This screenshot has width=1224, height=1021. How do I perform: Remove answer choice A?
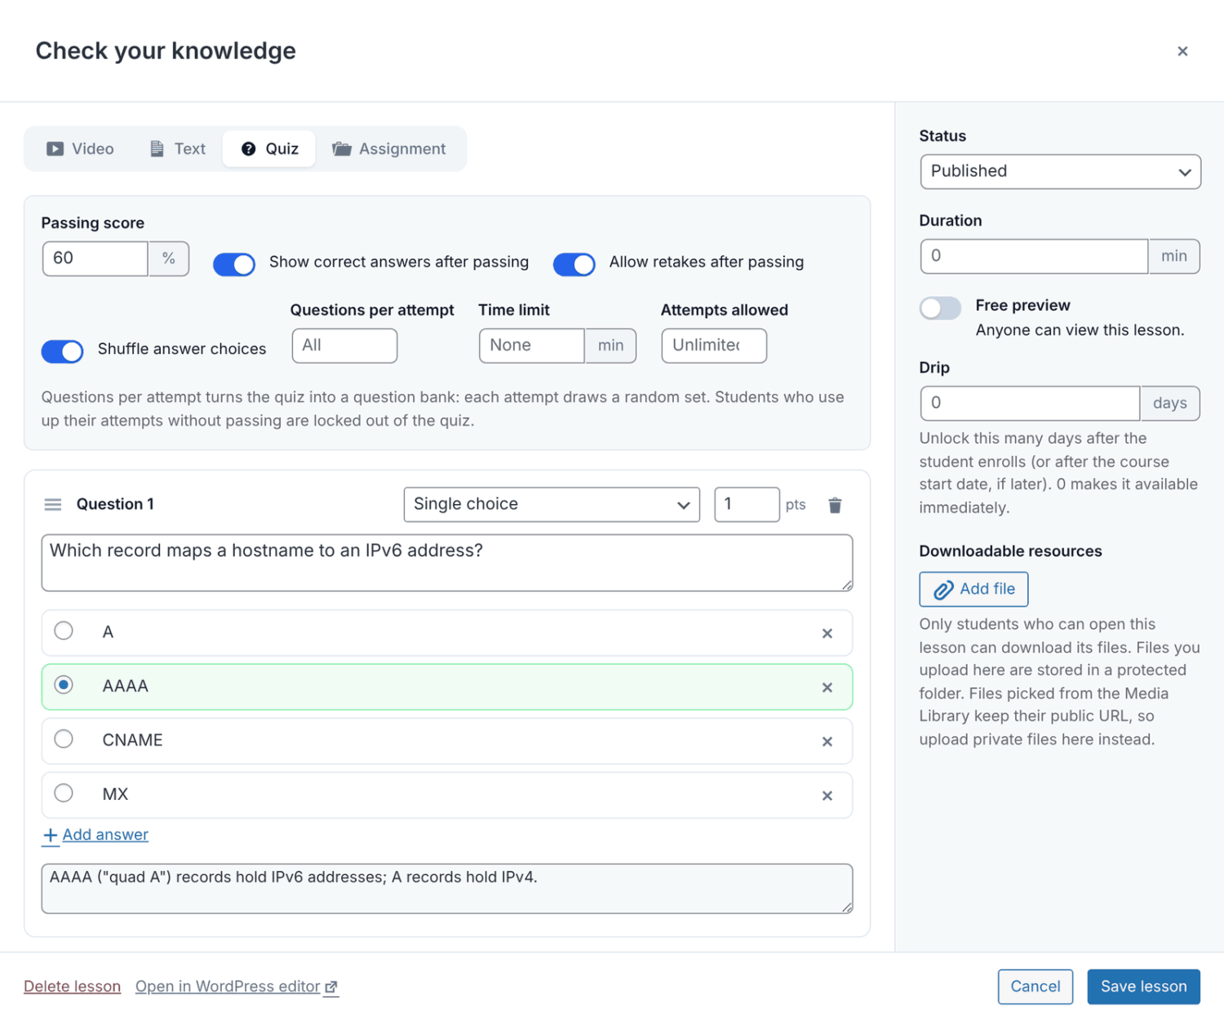tap(827, 634)
